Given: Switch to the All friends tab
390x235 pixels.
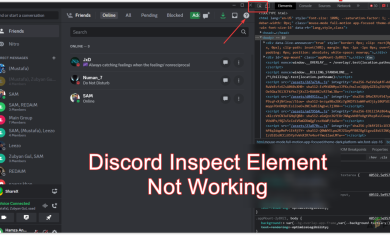Looking at the screenshot, I should point(128,15).
